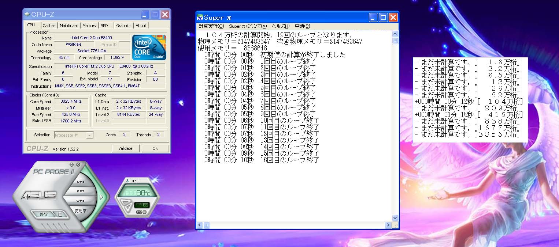The image size is (559, 247).
Task: Close the PC Probe II panel
Action: tap(78, 164)
